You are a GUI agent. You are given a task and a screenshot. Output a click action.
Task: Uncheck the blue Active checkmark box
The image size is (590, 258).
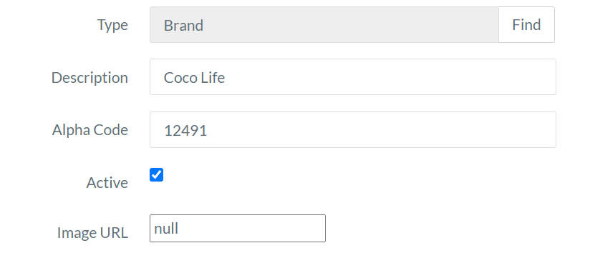point(156,174)
